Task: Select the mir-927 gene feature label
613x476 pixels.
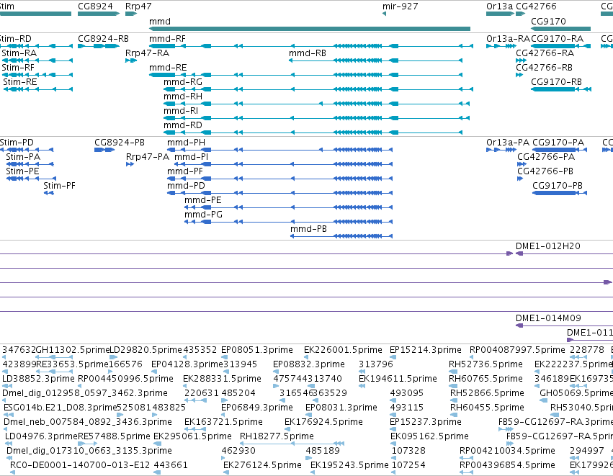Action: (400, 6)
